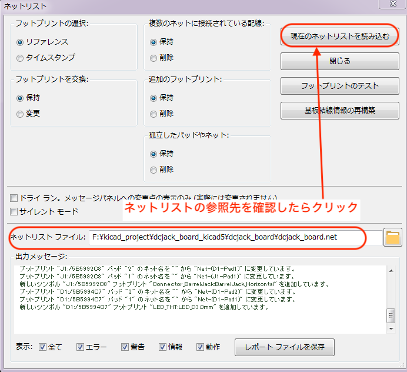Toggle the 全て display checkbox
Screen dimensions: 407x372
click(42, 347)
